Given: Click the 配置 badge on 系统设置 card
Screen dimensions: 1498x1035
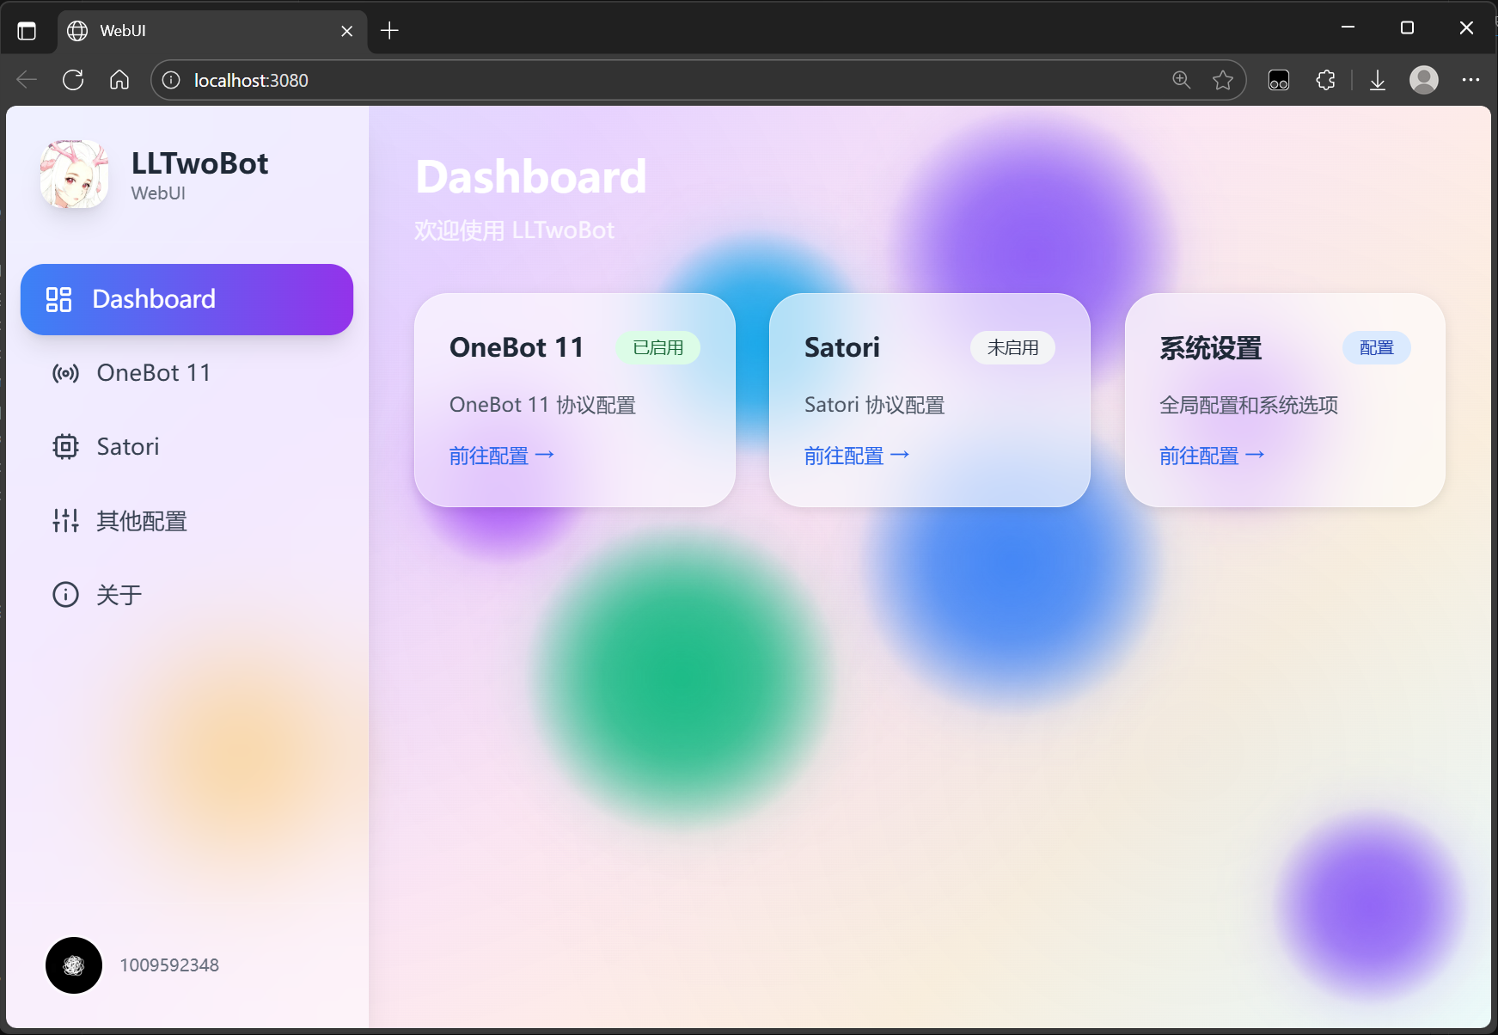Looking at the screenshot, I should tap(1376, 347).
